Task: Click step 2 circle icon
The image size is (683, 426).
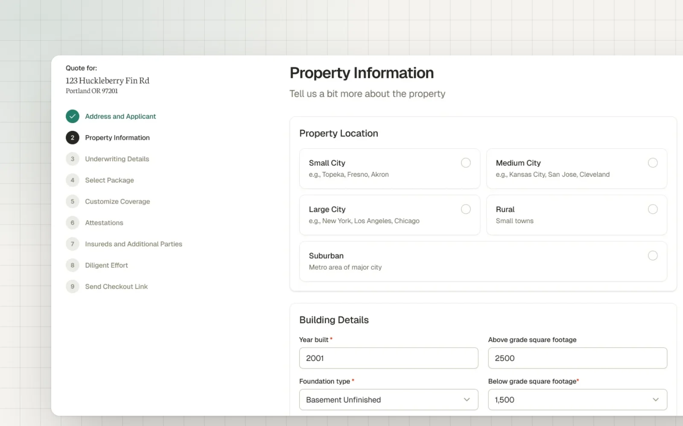Action: 73,138
